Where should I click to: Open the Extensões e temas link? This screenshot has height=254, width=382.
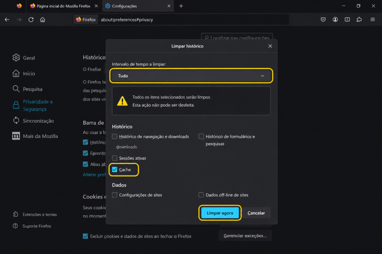click(x=40, y=215)
